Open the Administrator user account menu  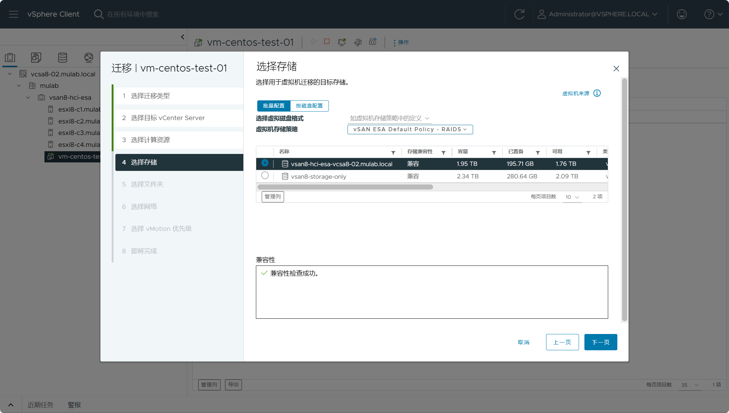click(597, 14)
